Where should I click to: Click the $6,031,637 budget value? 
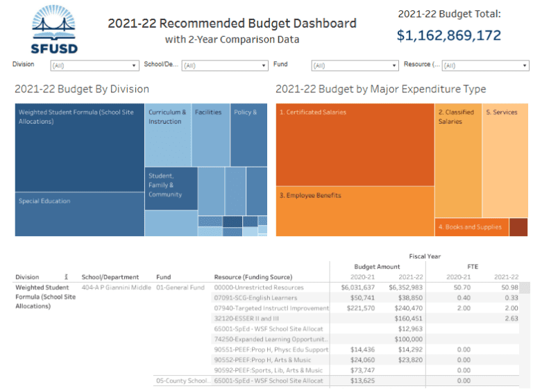click(358, 288)
